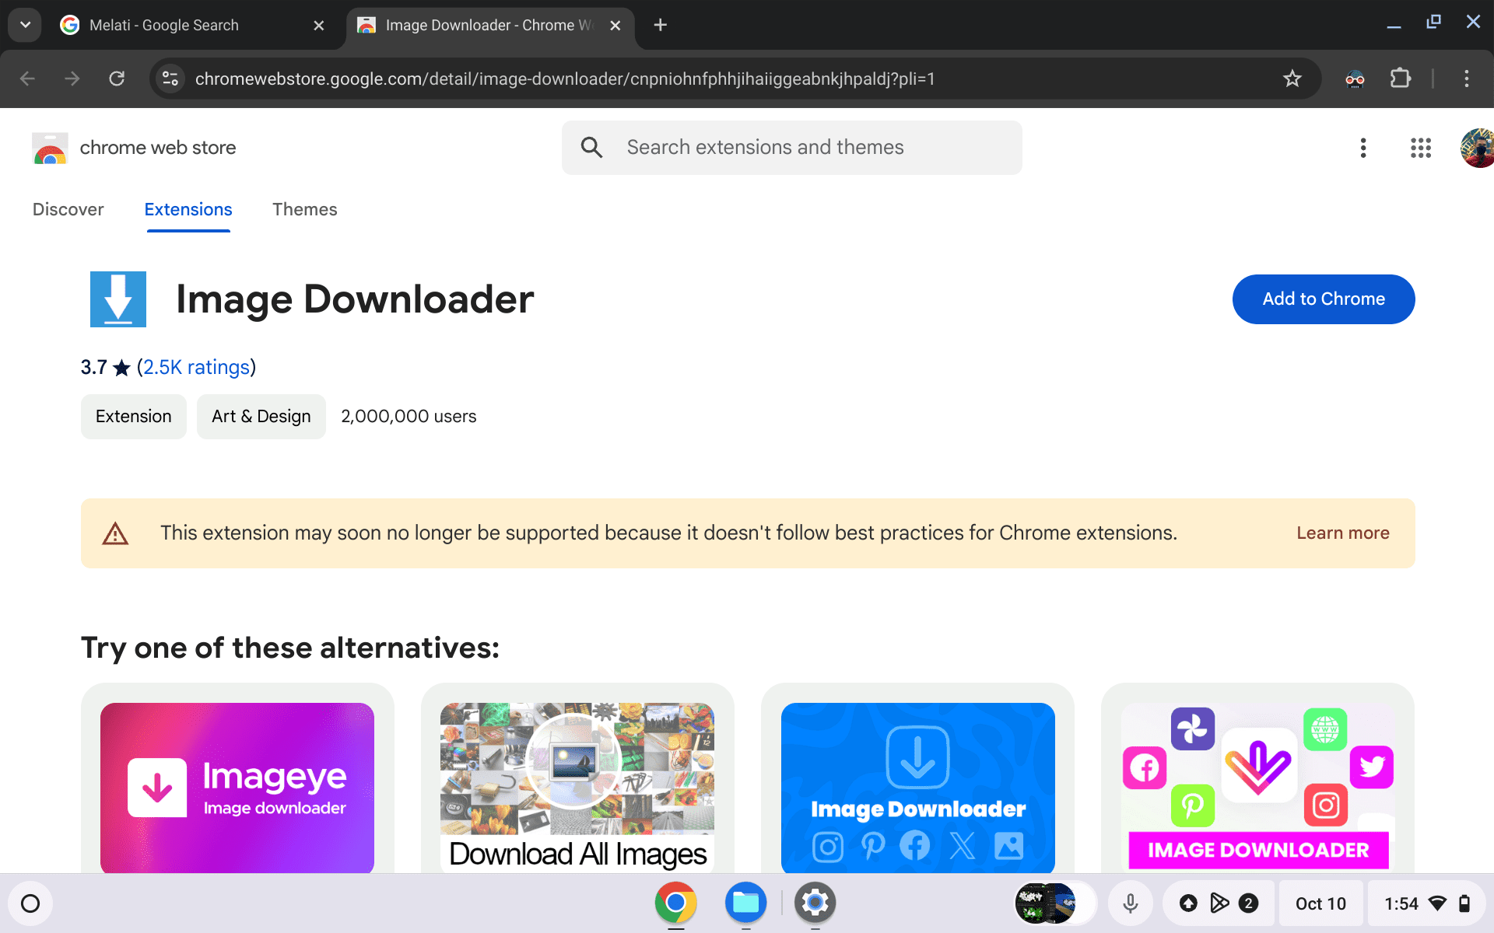The width and height of the screenshot is (1494, 933).
Task: Open the pinned goggles extension icon
Action: pyautogui.click(x=1355, y=79)
